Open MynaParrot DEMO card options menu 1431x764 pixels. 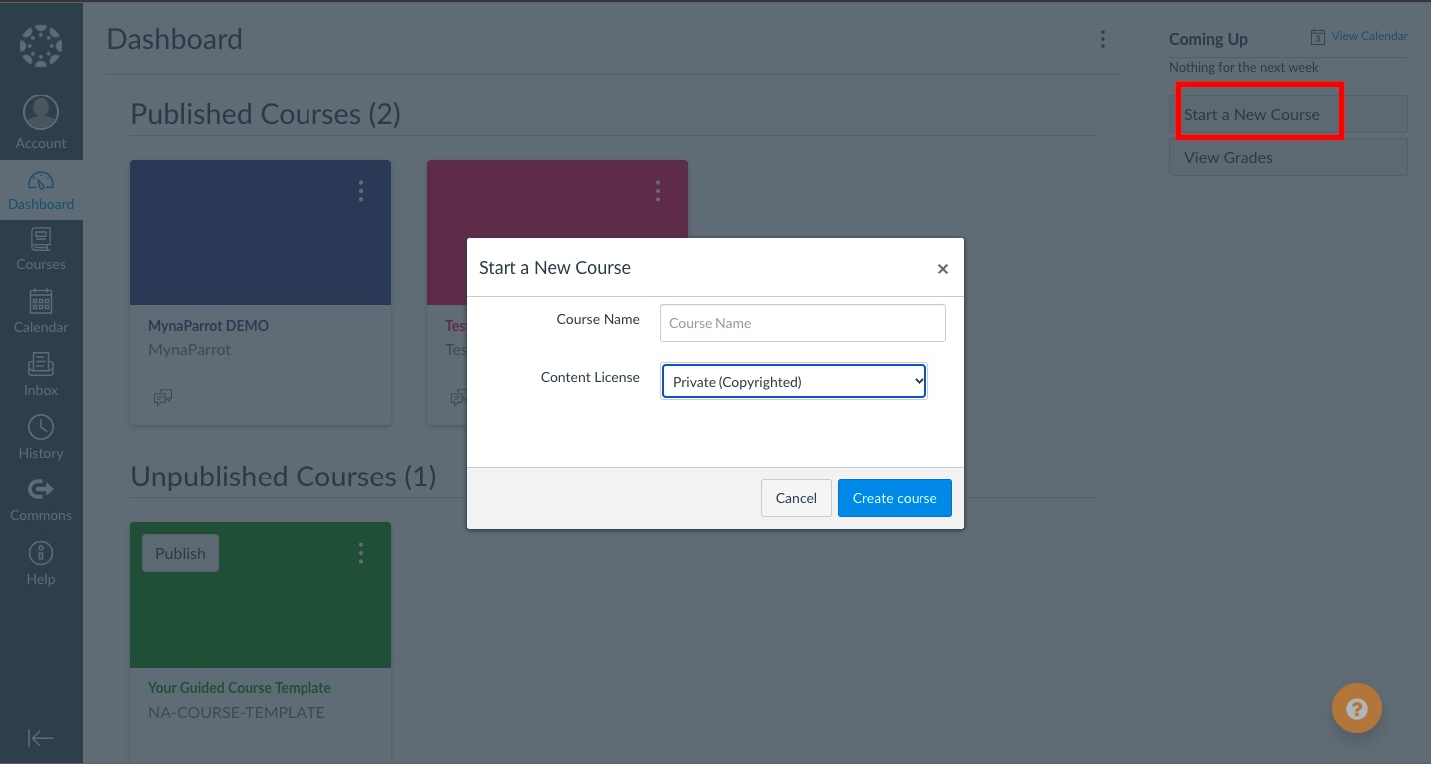tap(361, 191)
